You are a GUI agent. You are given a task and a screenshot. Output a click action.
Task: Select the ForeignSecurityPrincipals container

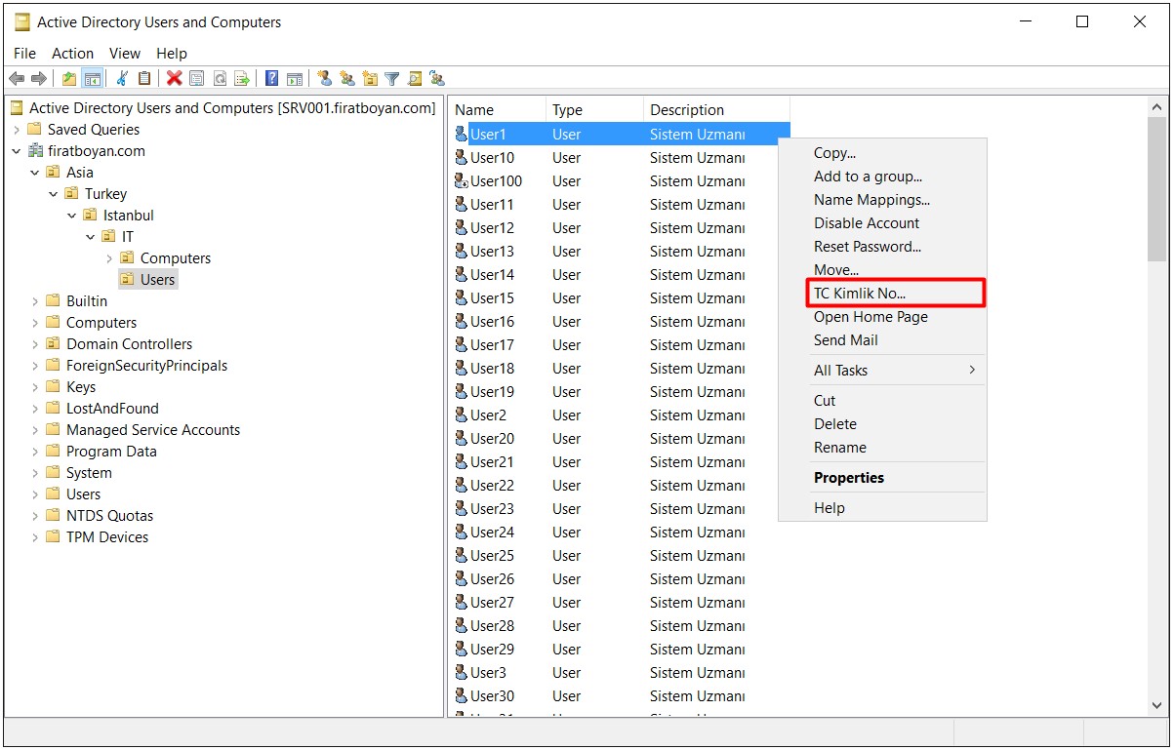point(146,365)
